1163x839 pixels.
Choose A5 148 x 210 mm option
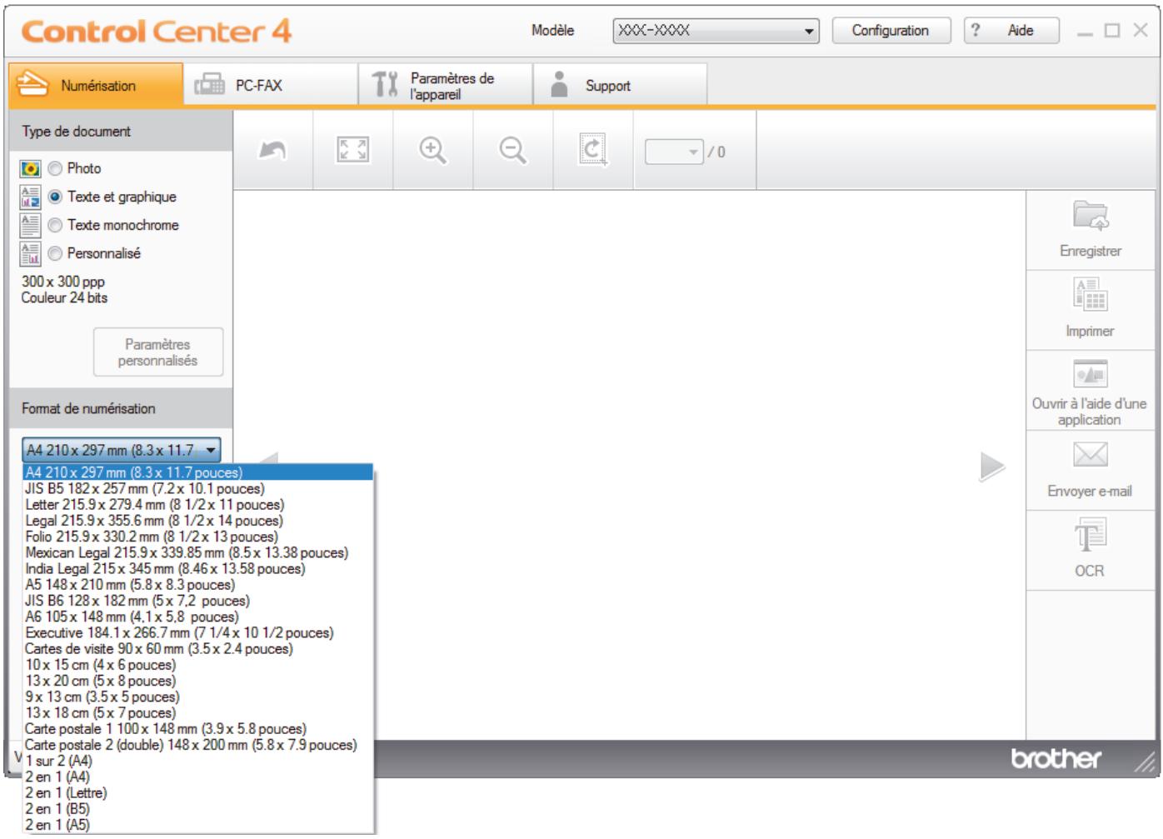pos(198,584)
